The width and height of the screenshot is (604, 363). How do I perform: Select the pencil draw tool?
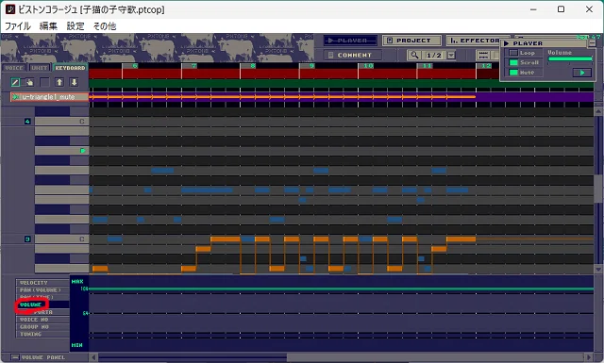[x=15, y=82]
